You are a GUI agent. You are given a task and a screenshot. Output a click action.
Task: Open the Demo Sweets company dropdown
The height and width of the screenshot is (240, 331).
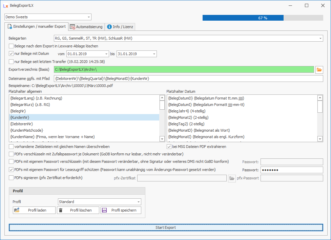[89, 17]
